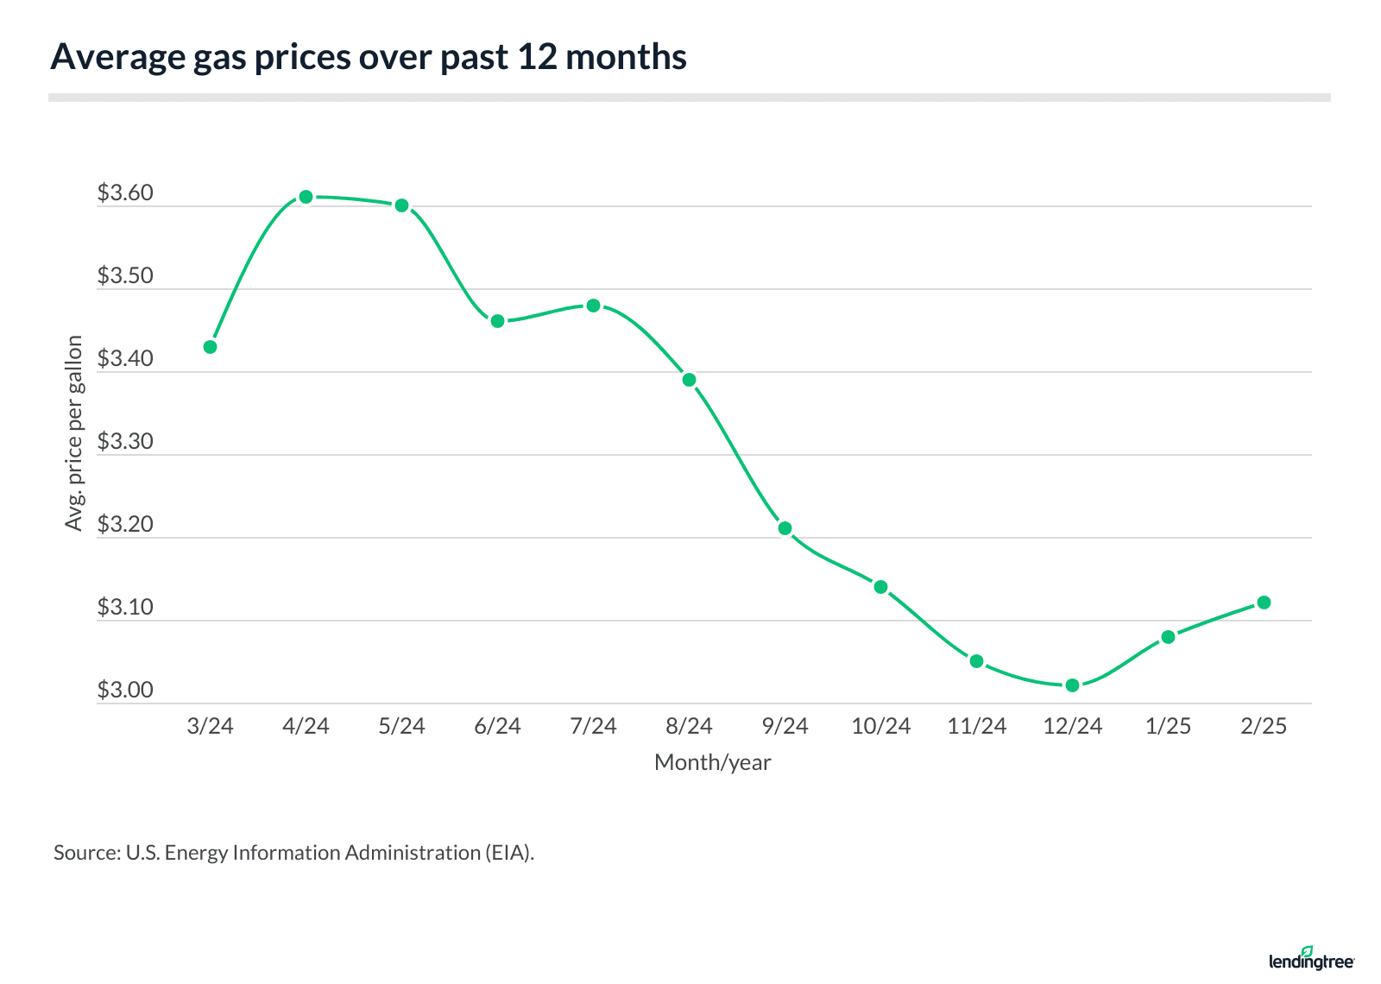1381x984 pixels.
Task: Click the LendingTree logo
Action: (x=1311, y=959)
